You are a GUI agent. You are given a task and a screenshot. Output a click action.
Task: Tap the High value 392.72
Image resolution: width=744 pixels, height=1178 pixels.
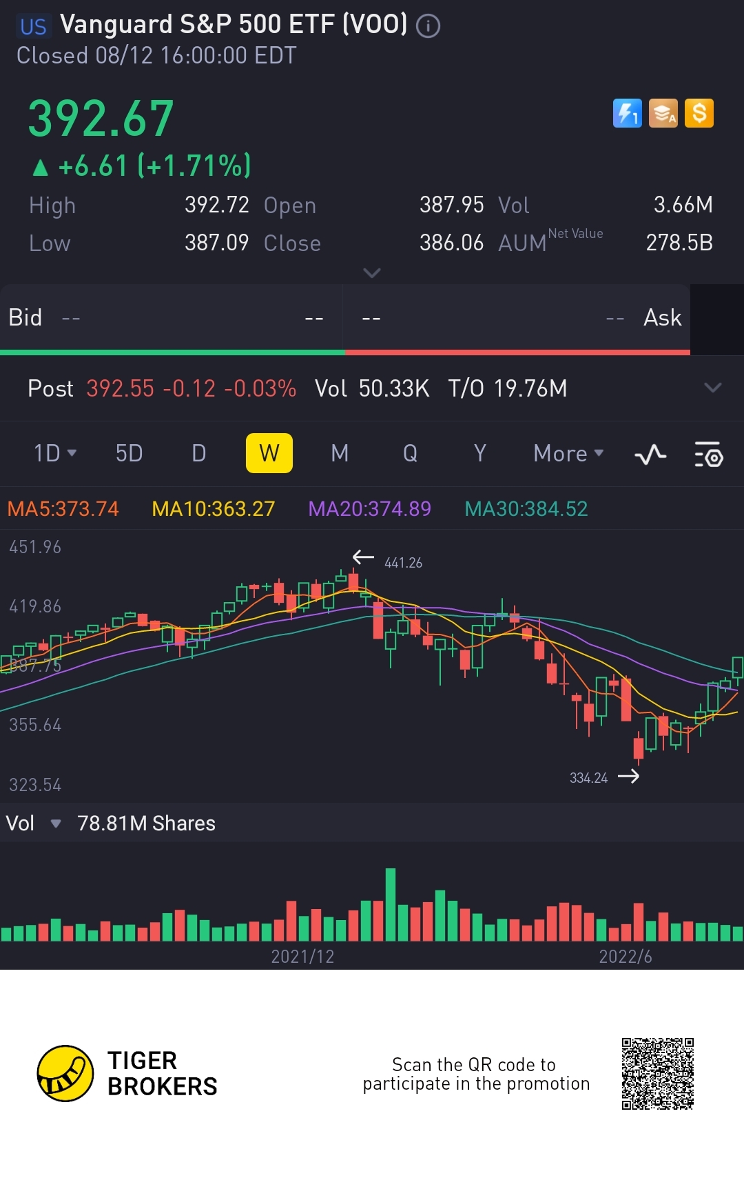(216, 205)
